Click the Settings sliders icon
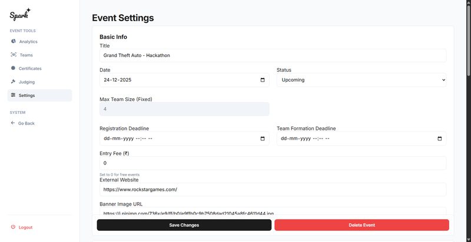Viewport: 471px width, 242px height. coord(14,95)
